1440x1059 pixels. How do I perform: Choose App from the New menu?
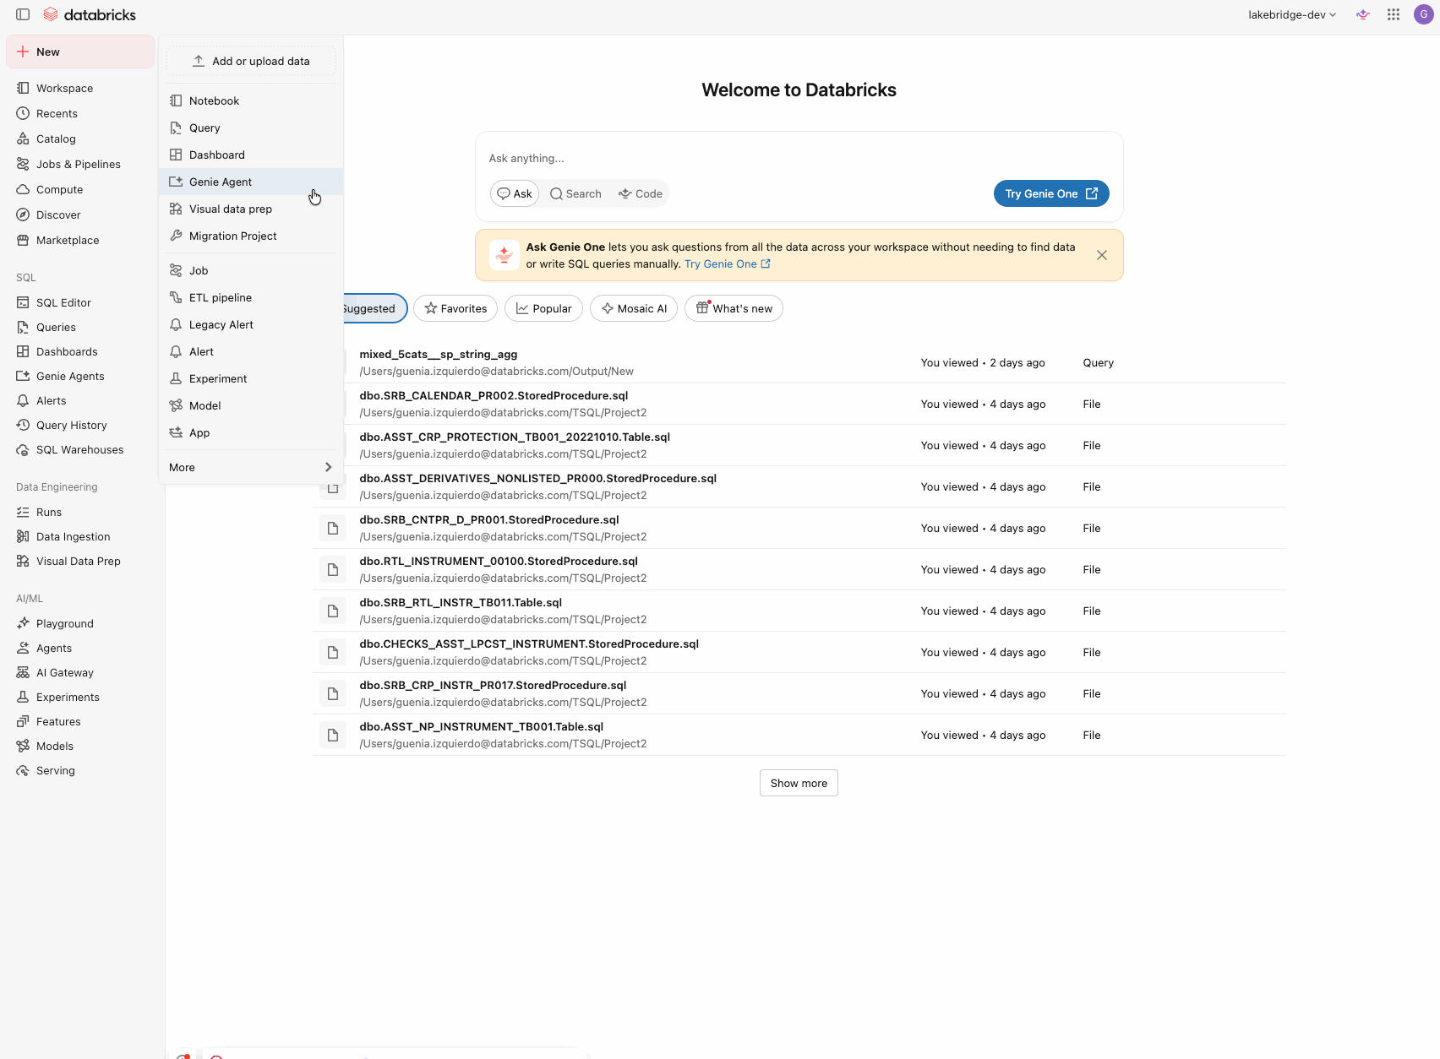pyautogui.click(x=251, y=432)
